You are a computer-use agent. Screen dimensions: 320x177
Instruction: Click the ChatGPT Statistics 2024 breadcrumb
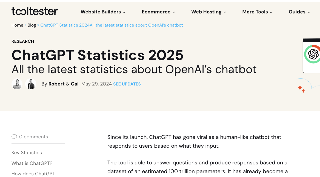112,25
